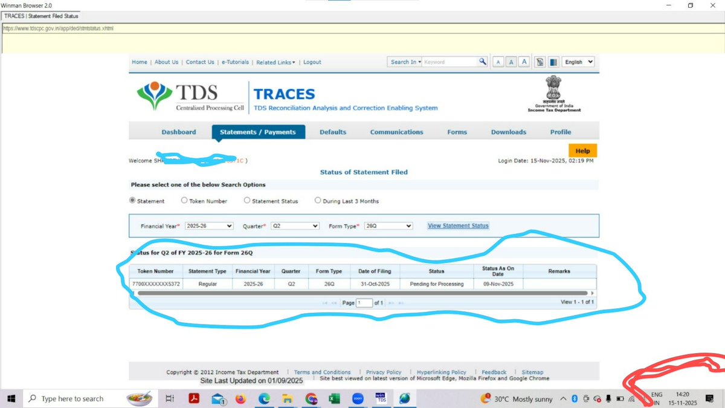The image size is (725, 408).
Task: Select the Token Number radio option
Action: pos(184,201)
